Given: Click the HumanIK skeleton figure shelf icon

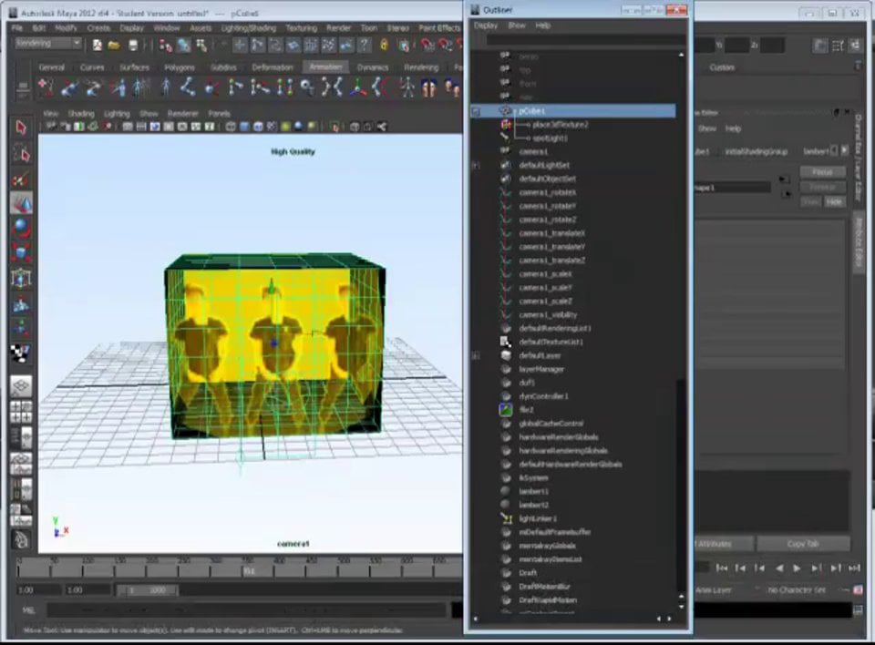Looking at the screenshot, I should [408, 87].
